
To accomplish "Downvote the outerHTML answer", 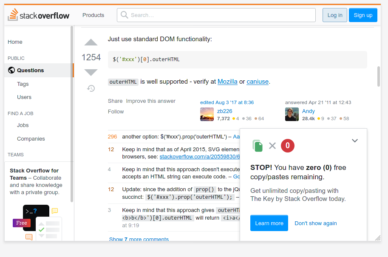I will pos(91,72).
